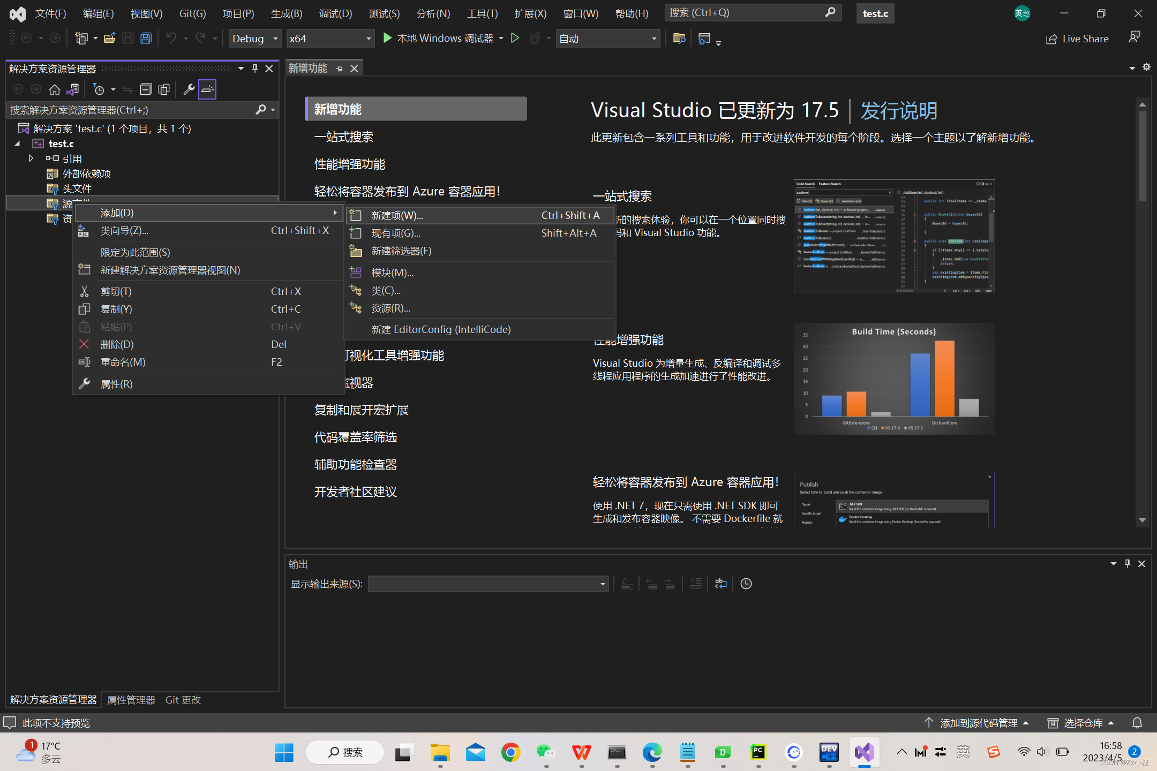Image resolution: width=1157 pixels, height=771 pixels.
Task: Open Visual Studio settings gear top-right
Action: (1146, 67)
